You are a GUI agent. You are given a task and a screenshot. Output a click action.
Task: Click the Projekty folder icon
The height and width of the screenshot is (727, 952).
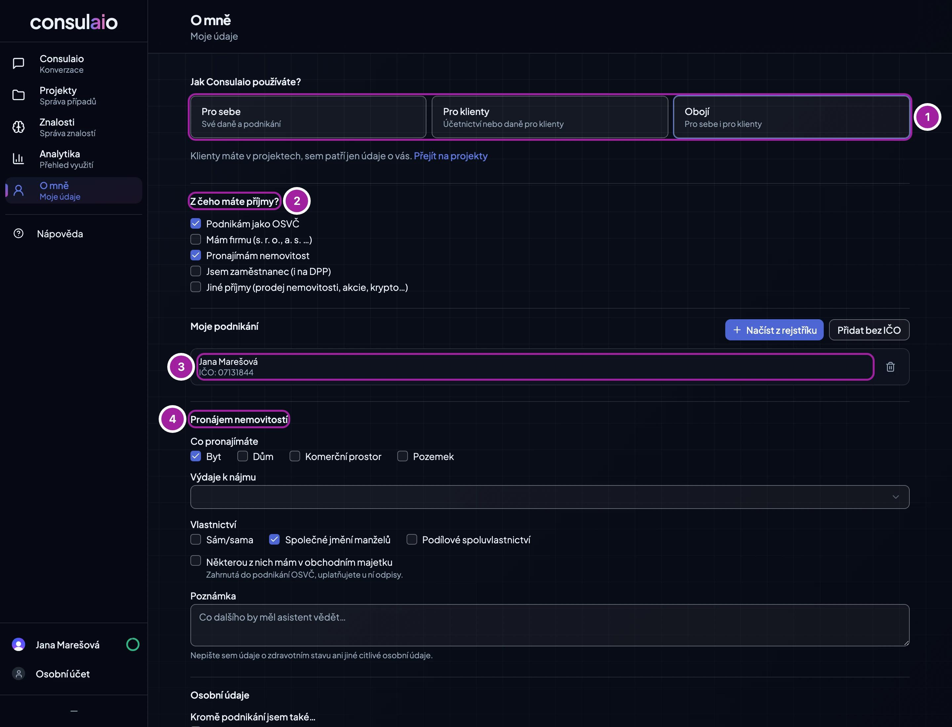[x=18, y=95]
